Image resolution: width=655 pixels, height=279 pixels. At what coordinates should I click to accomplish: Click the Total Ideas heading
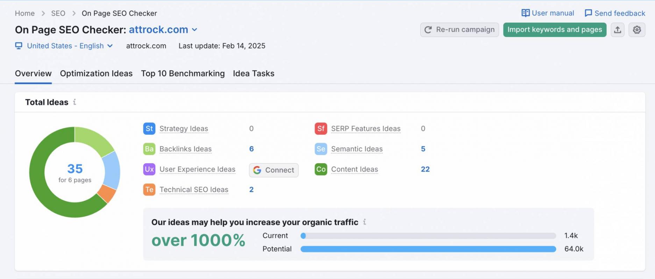click(x=47, y=102)
